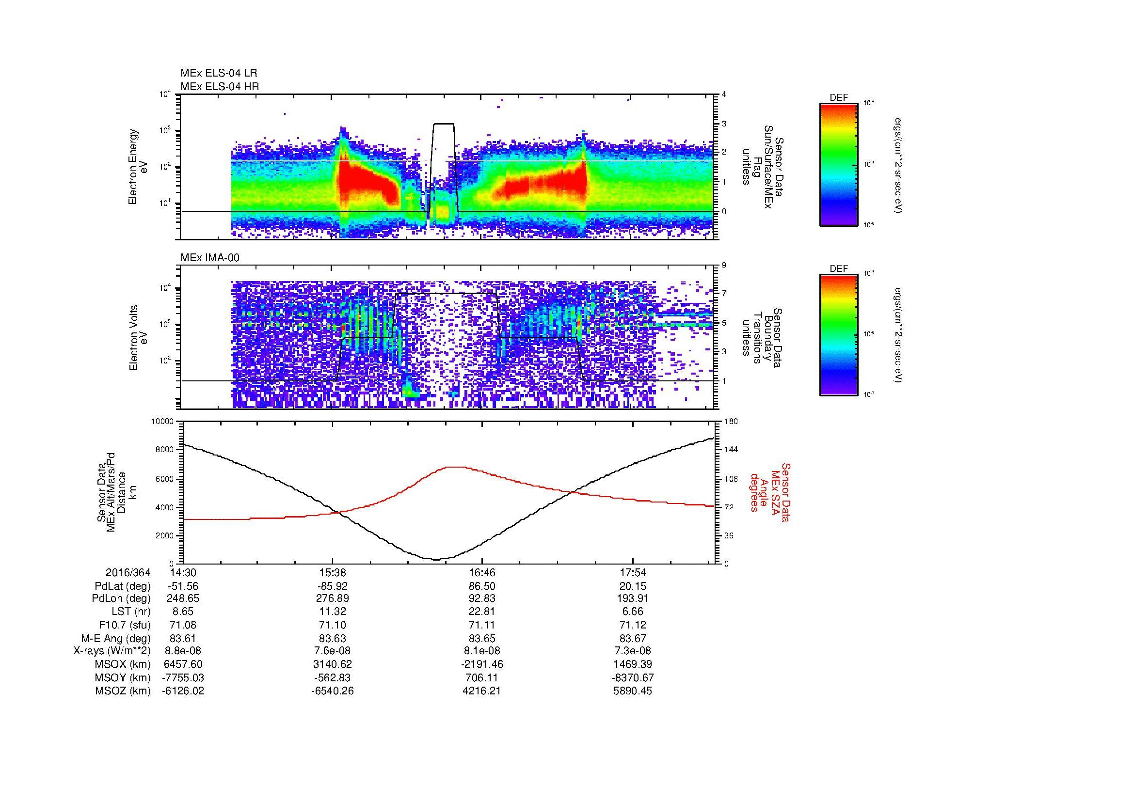Click the MSOZ value '4216.21'
This screenshot has width=1134, height=801.
click(x=482, y=691)
